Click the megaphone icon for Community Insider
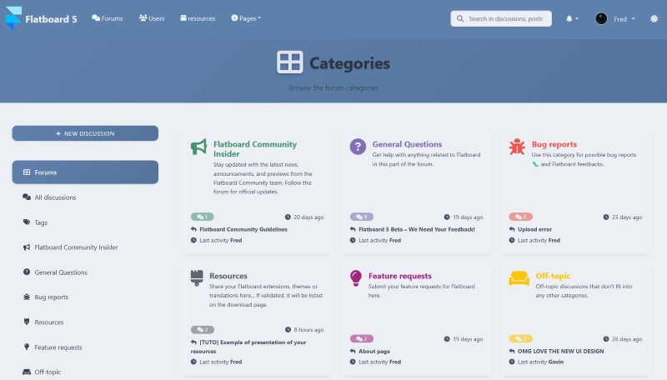Screen dimensions: 667x380 [198, 147]
